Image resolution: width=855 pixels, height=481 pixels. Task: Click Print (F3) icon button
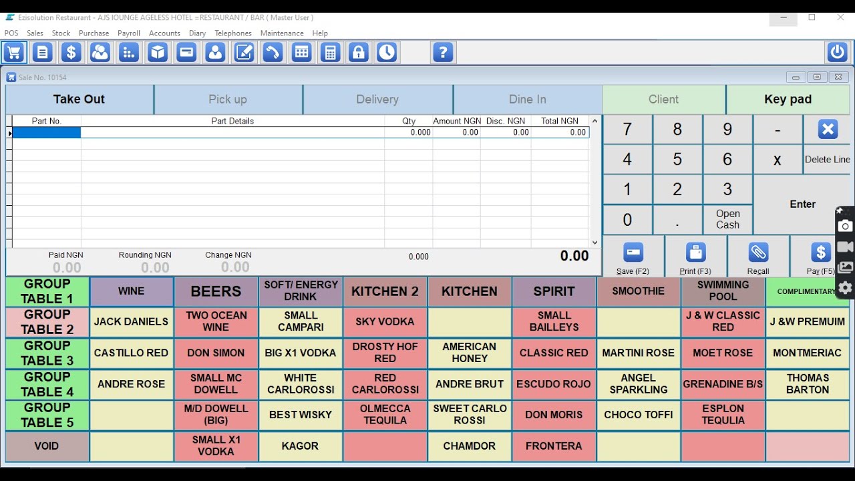click(695, 257)
